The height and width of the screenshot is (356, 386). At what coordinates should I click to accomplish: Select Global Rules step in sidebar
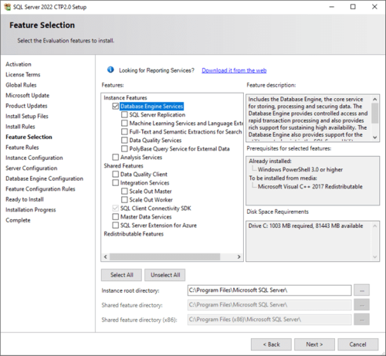click(21, 85)
